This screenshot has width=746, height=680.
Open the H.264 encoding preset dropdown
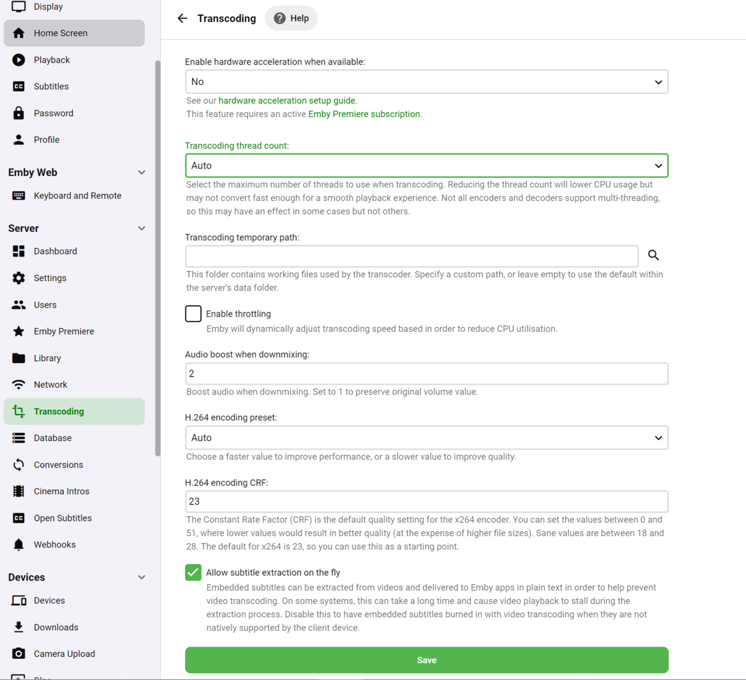(426, 438)
